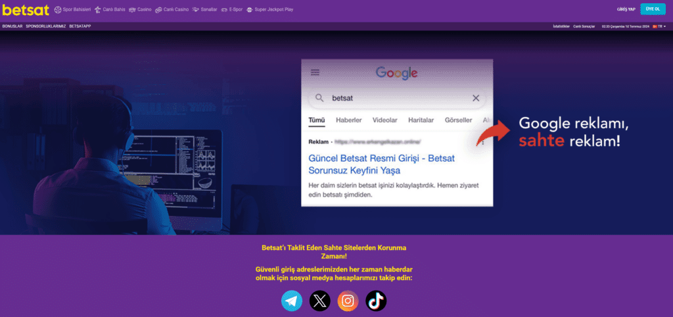Open the BONUSLAR submenu link

(12, 26)
